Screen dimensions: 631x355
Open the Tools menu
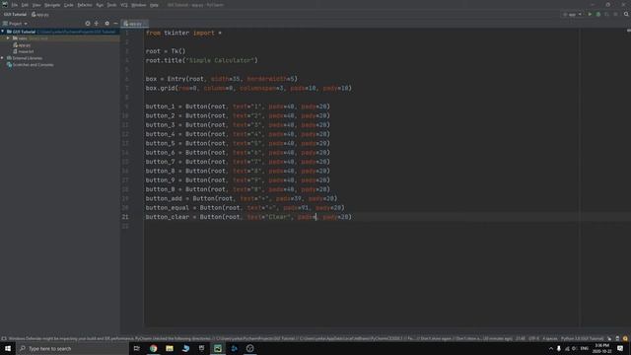pyautogui.click(x=111, y=5)
